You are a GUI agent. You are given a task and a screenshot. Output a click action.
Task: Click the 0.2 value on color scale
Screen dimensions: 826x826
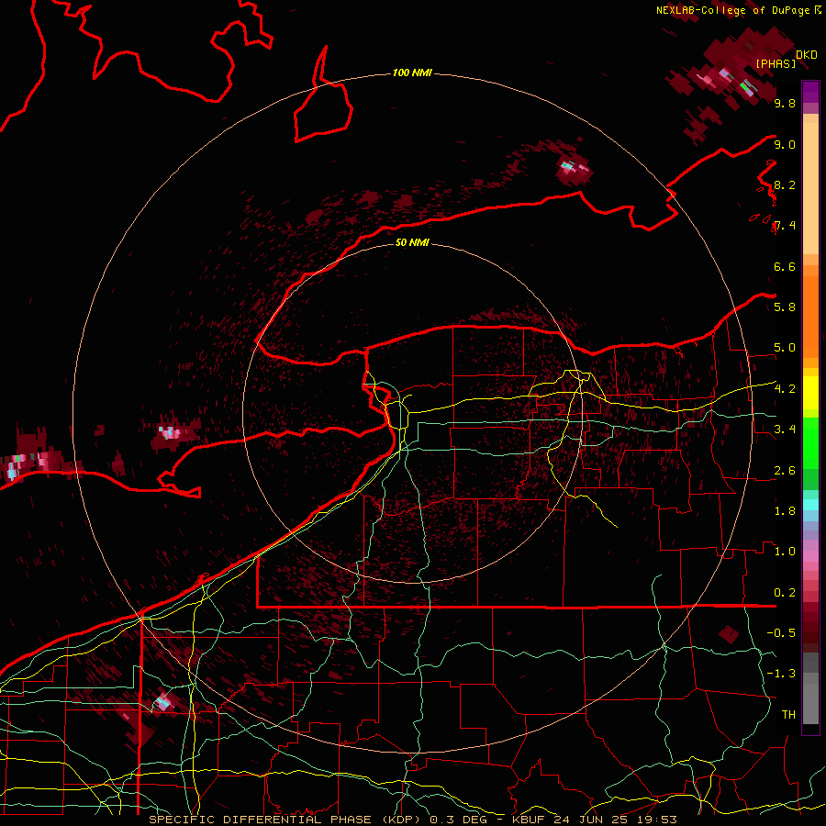785,592
